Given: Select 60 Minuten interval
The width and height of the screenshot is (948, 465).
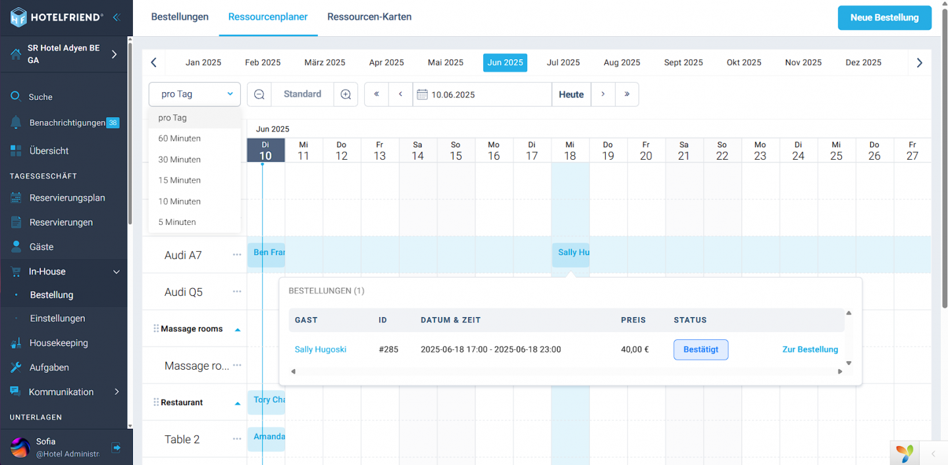Looking at the screenshot, I should tap(195, 139).
